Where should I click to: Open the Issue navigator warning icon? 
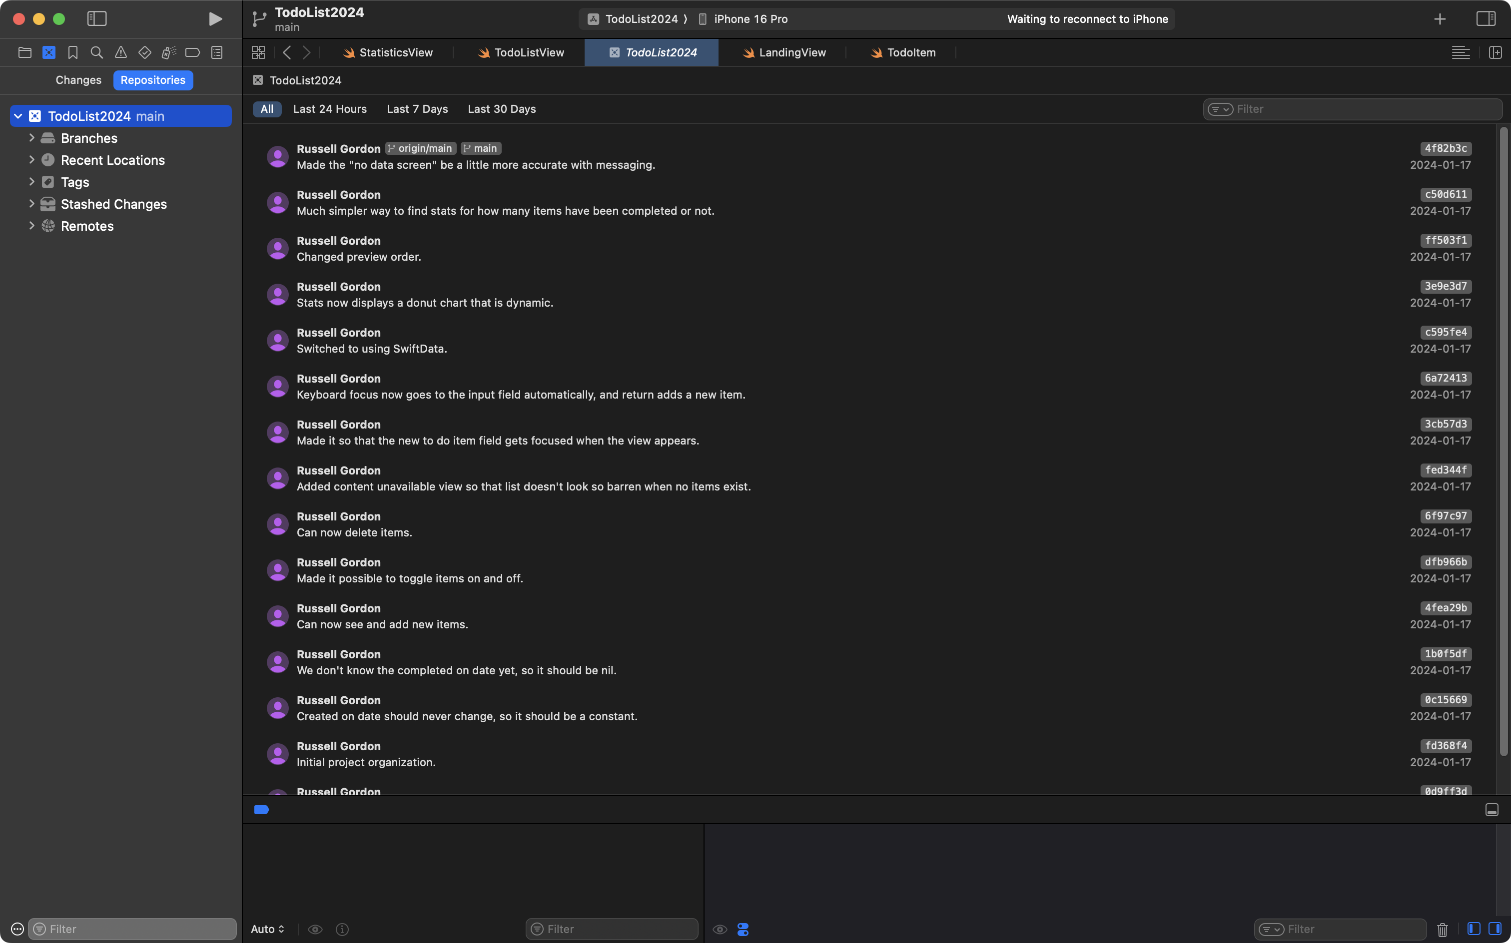tap(120, 52)
